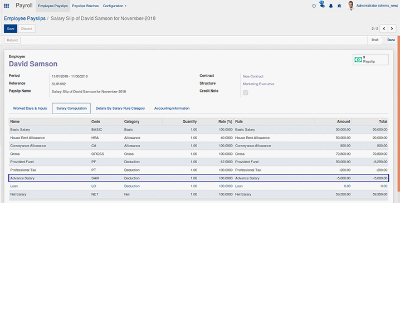
Task: Open the apps grid menu icon
Action: click(7, 6)
